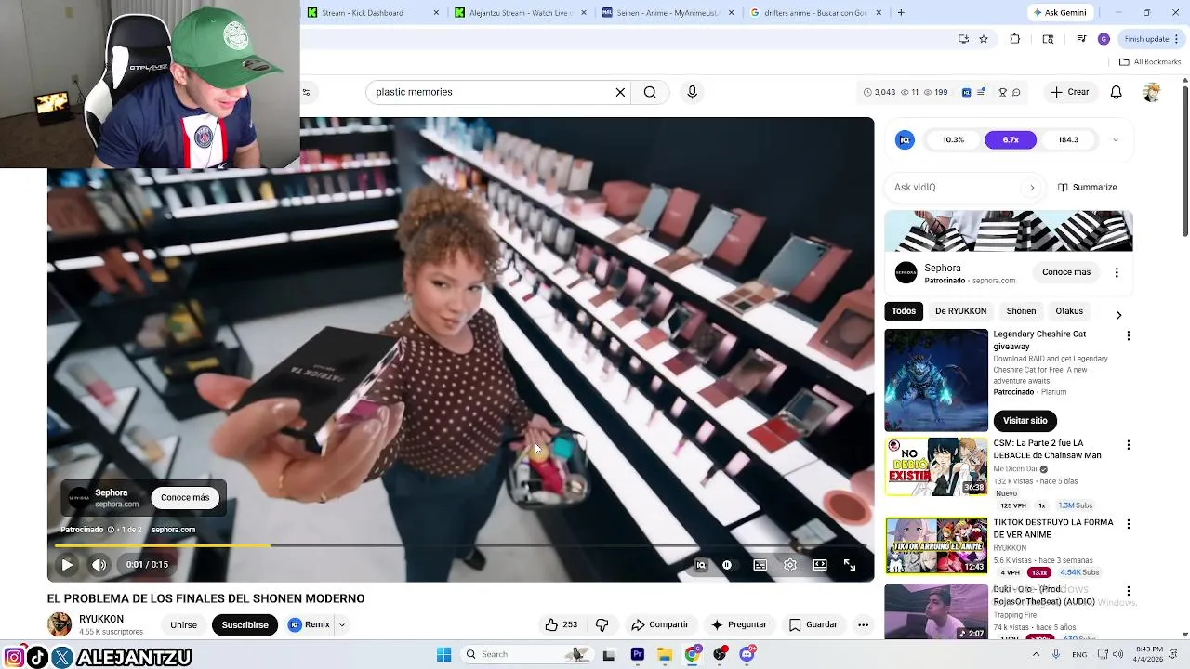The height and width of the screenshot is (669, 1190).
Task: Start voice search with the microphone
Action: point(692,92)
